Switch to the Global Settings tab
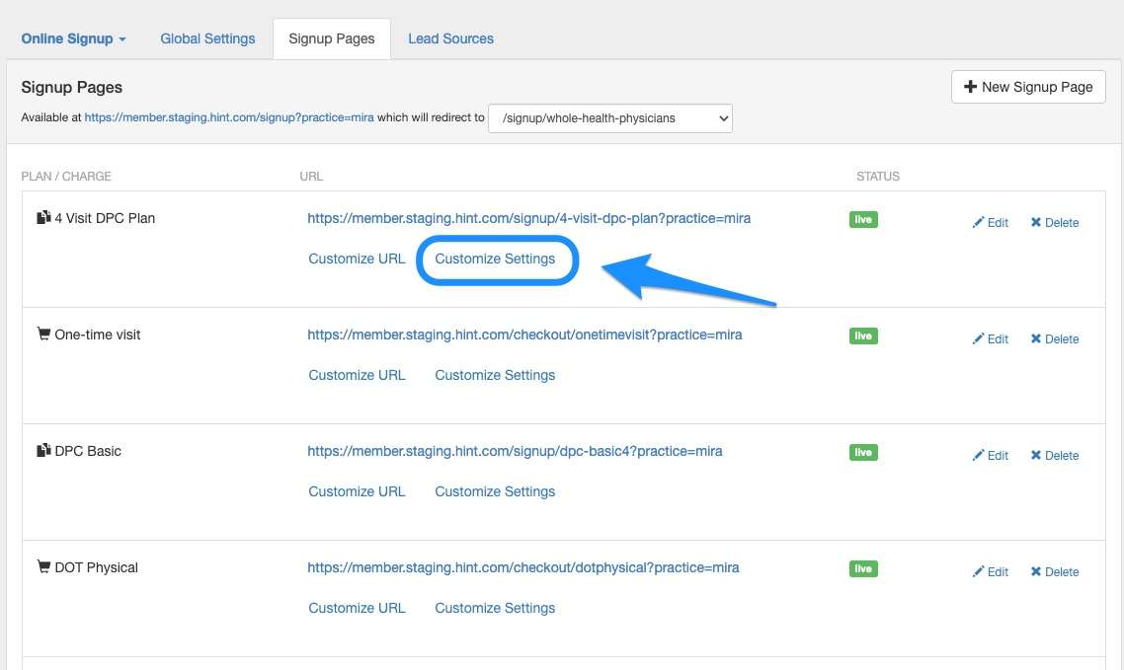 [x=207, y=38]
